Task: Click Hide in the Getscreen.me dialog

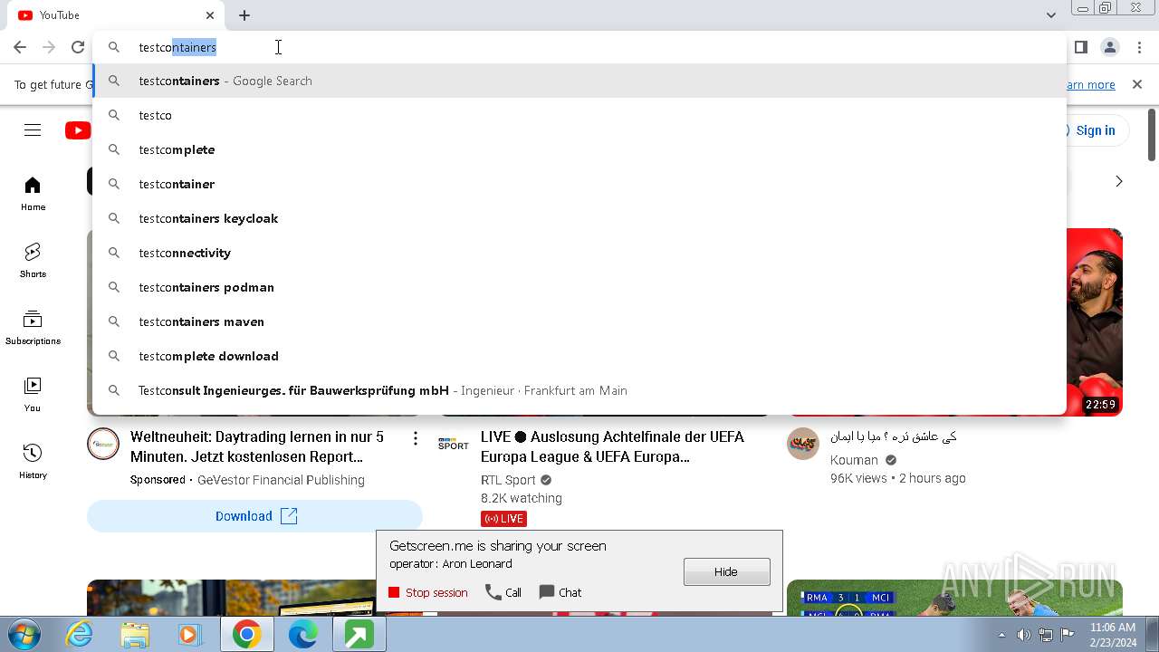Action: 727,571
